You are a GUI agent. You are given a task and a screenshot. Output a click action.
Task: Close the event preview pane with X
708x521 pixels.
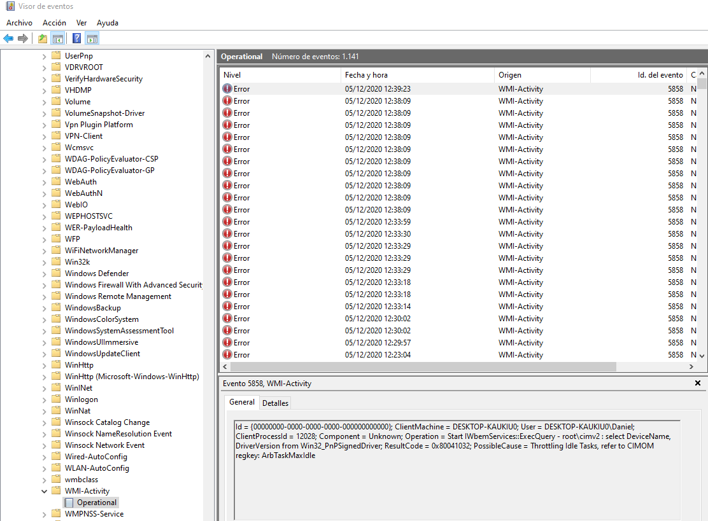[x=698, y=383]
